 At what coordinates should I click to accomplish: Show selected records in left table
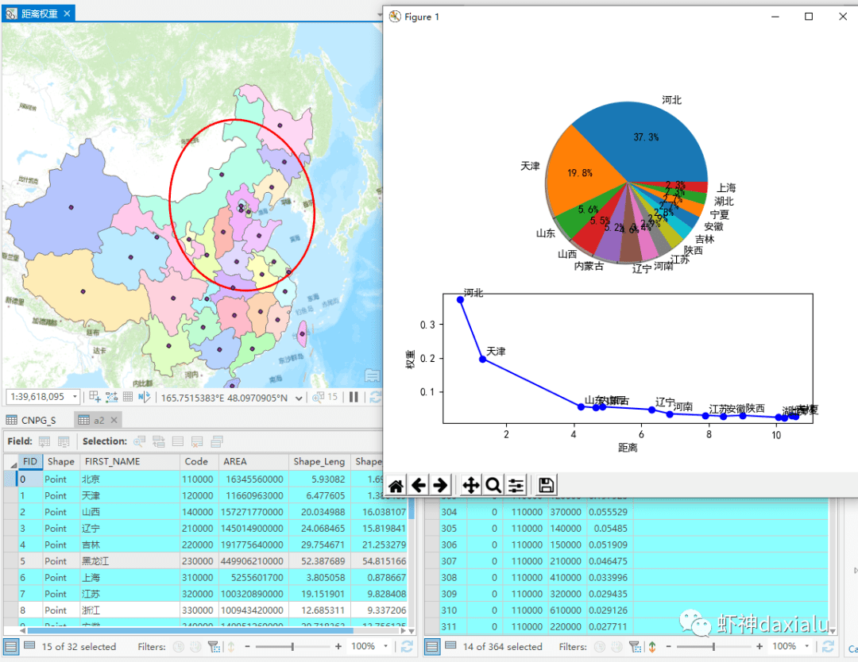[29, 646]
